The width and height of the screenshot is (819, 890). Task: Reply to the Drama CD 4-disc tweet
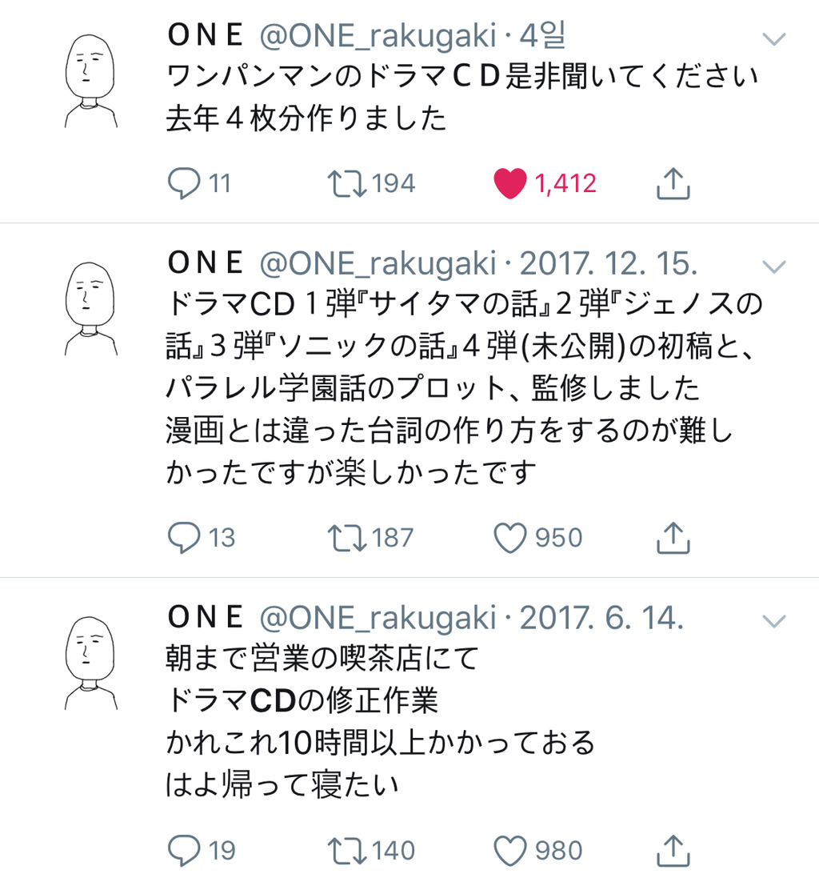pyautogui.click(x=183, y=183)
